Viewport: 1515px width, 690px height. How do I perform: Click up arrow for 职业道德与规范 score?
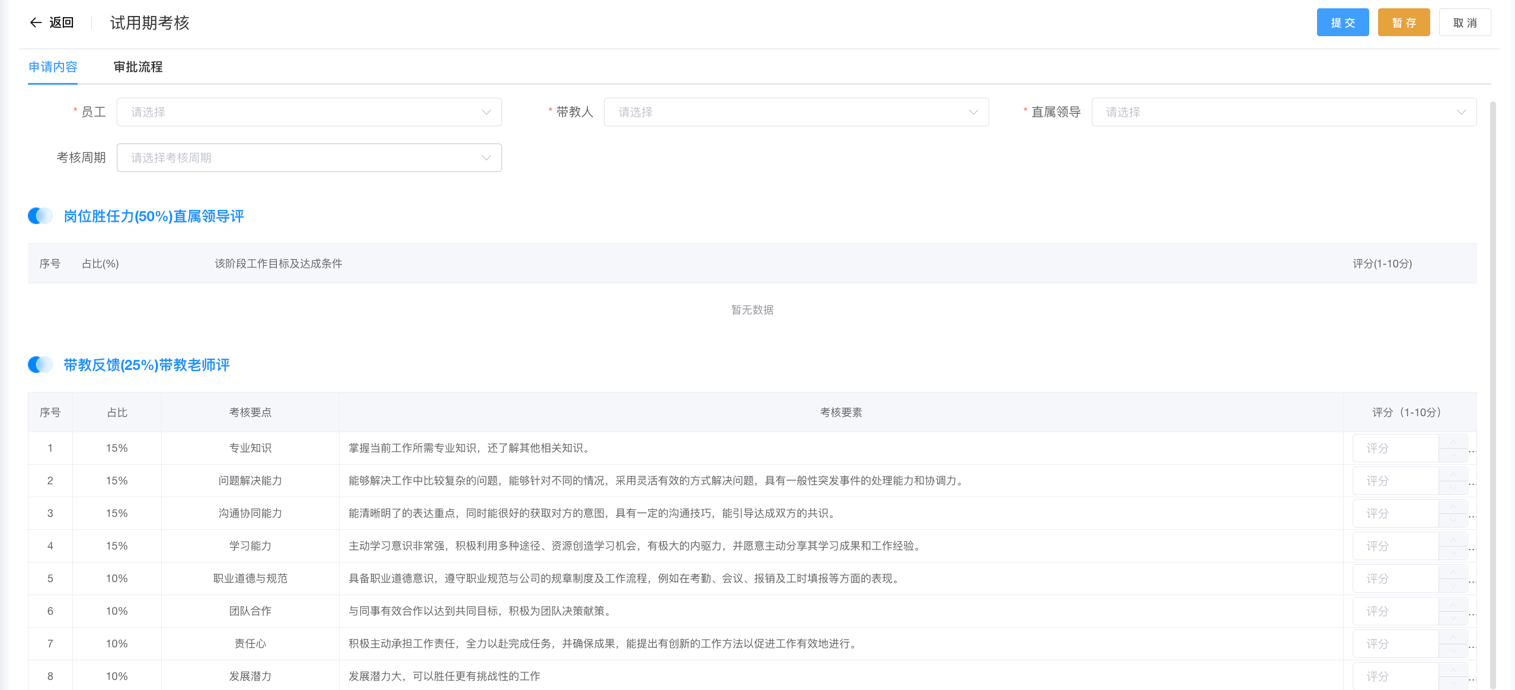pos(1453,573)
